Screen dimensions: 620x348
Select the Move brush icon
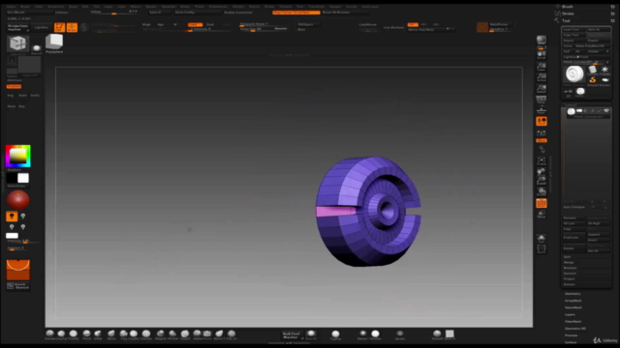point(111,334)
